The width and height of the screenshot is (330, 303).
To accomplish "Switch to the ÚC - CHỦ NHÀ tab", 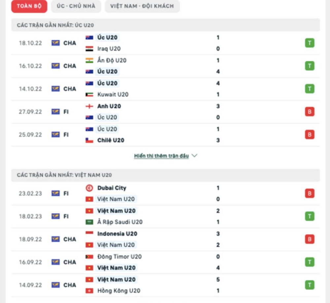I will (76, 6).
